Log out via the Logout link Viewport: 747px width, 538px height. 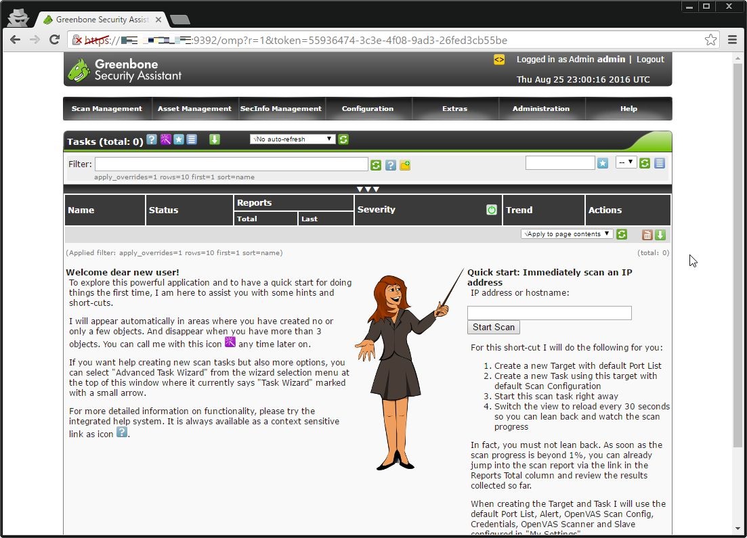[650, 59]
